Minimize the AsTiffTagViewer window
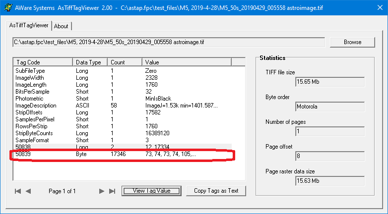This screenshot has height=214, width=388. (330, 7)
